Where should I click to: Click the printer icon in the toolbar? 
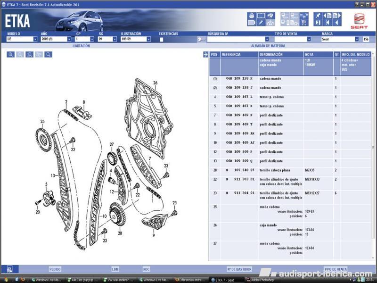point(252,16)
